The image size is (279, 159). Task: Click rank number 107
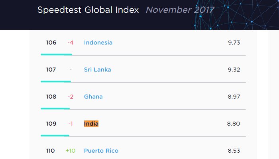(x=51, y=70)
